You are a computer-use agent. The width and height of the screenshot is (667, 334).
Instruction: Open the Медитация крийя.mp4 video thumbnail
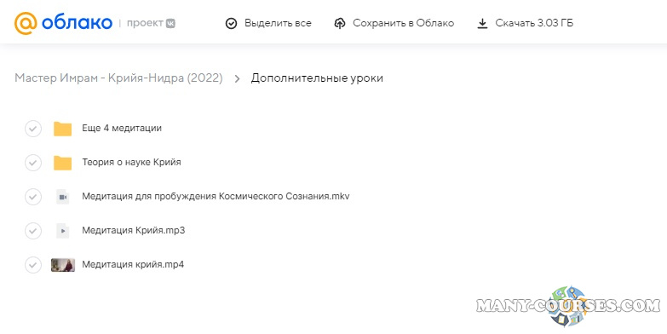point(63,265)
